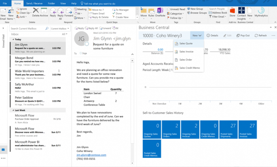Screen dimensions: 277x167
Task: Open the Current Mailbox scope dropdown
Action: (x=60, y=28)
